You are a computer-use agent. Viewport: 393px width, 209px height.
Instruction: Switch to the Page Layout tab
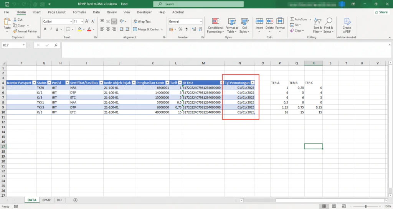tap(57, 12)
